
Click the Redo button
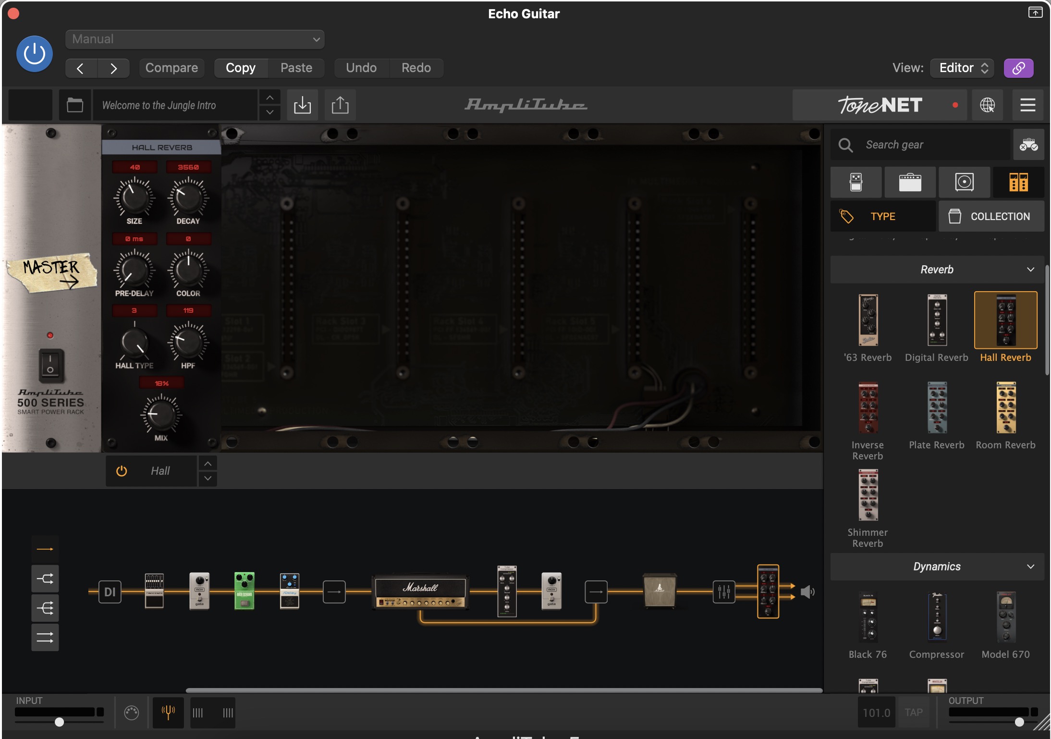416,68
